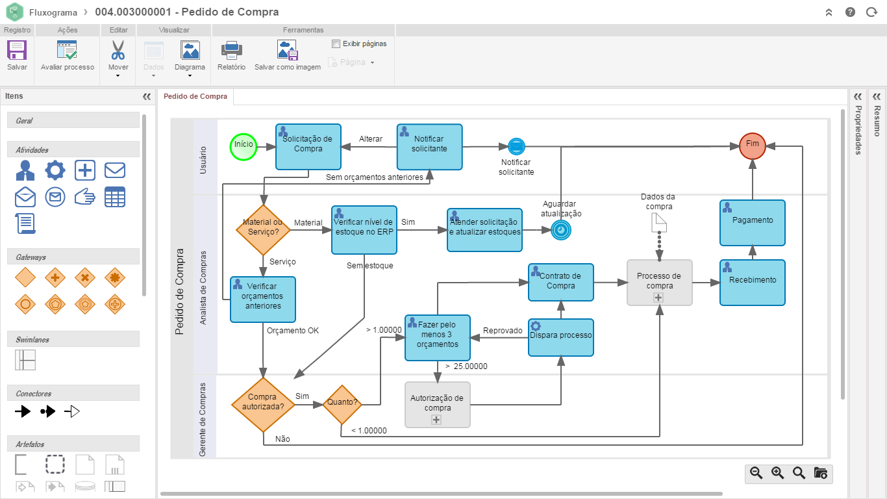Select the Pedido de Compra tab
The height and width of the screenshot is (499, 887).
point(195,96)
